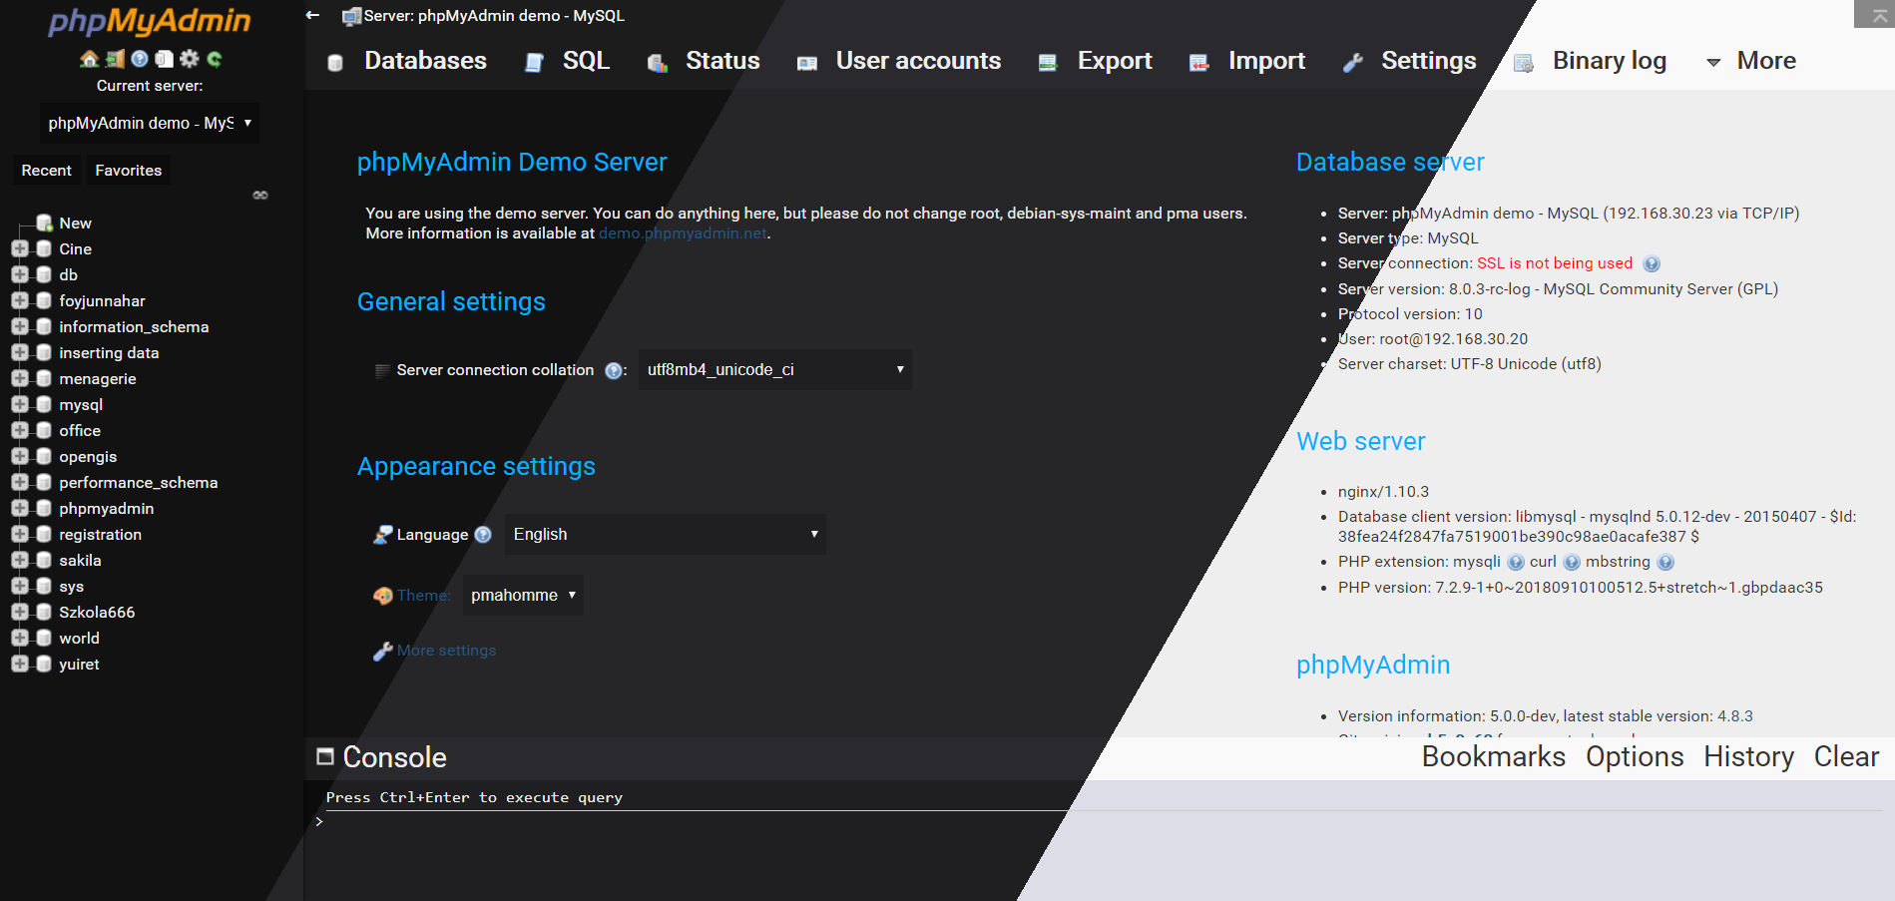This screenshot has width=1895, height=901.
Task: Refresh navigation panel with the green reload icon
Action: [214, 58]
